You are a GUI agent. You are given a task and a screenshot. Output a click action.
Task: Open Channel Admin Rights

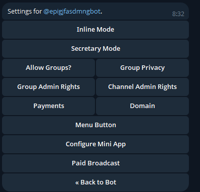(x=142, y=87)
